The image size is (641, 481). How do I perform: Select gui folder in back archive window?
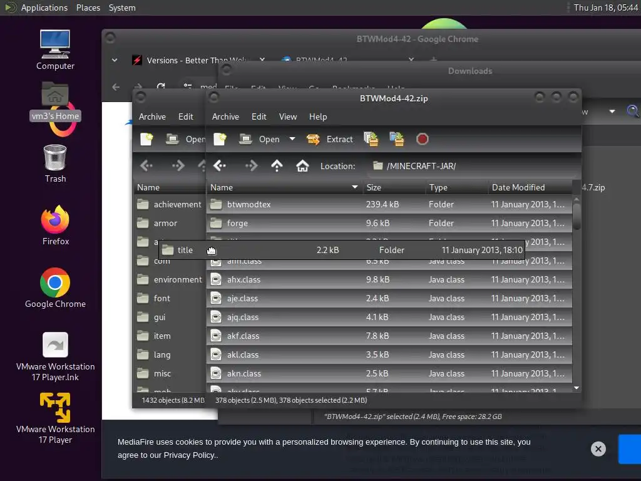point(169,318)
